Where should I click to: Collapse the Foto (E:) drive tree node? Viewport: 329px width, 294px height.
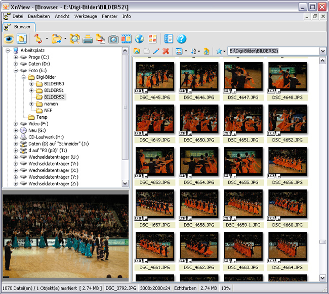[16, 71]
